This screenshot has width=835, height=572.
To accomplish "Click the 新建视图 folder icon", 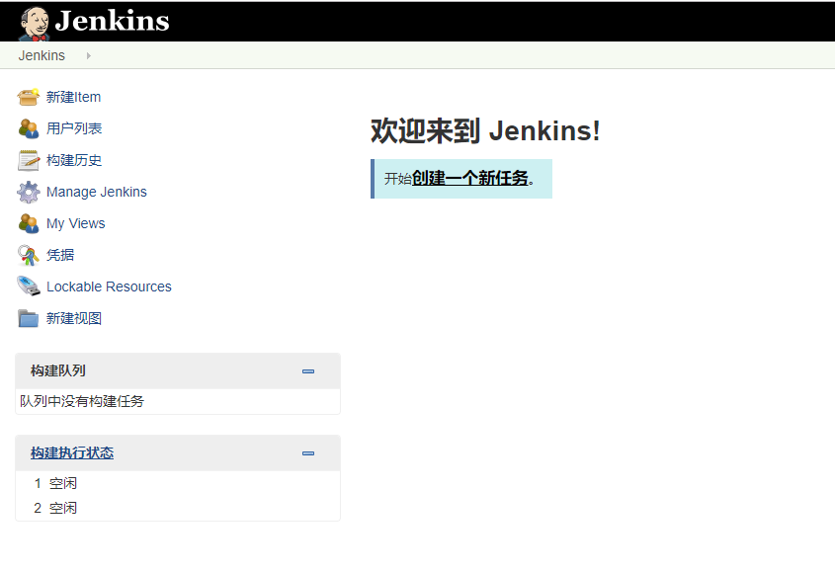I will tap(29, 318).
